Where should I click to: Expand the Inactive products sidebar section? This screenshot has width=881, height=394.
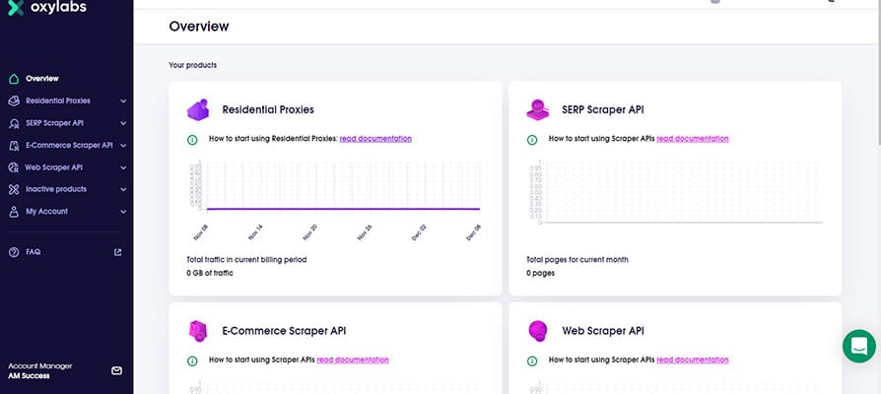(123, 189)
